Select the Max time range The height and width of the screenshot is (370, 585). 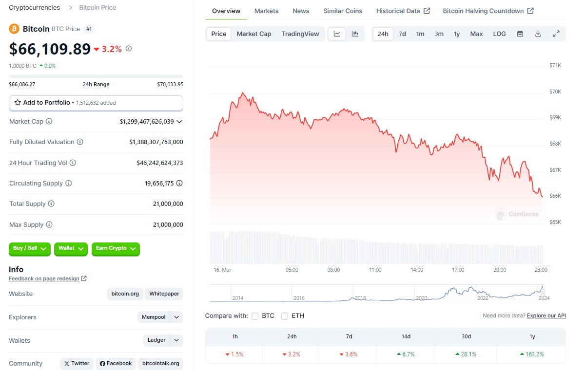(476, 34)
